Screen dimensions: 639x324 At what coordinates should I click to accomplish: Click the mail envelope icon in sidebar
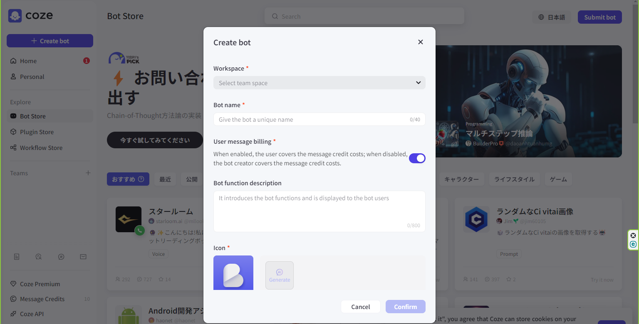(x=83, y=257)
